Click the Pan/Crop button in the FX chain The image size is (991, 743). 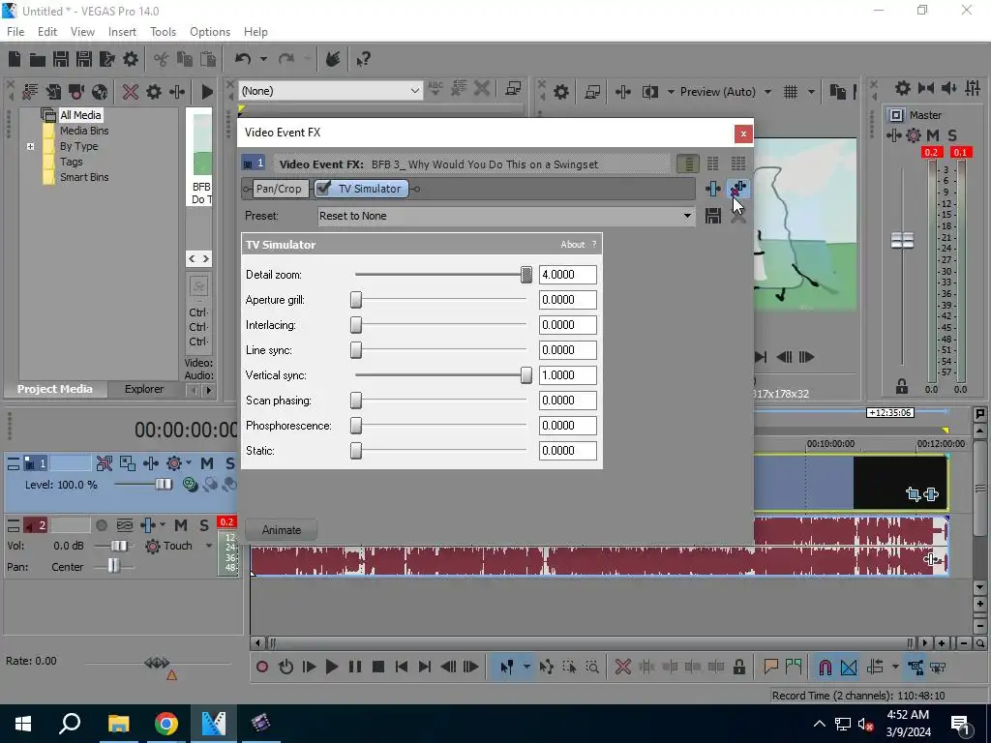[278, 189]
